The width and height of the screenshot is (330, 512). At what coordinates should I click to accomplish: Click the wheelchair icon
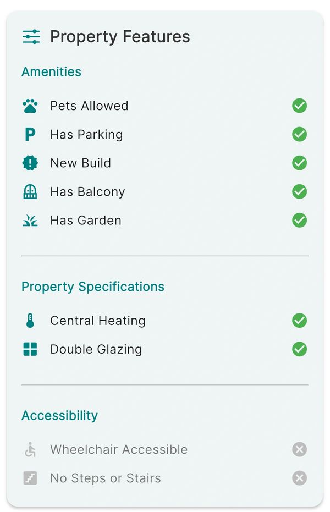pyautogui.click(x=30, y=449)
